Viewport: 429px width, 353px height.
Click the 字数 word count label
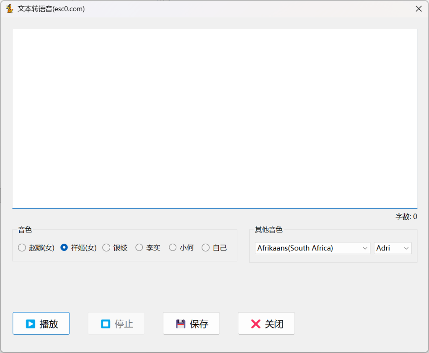[406, 216]
